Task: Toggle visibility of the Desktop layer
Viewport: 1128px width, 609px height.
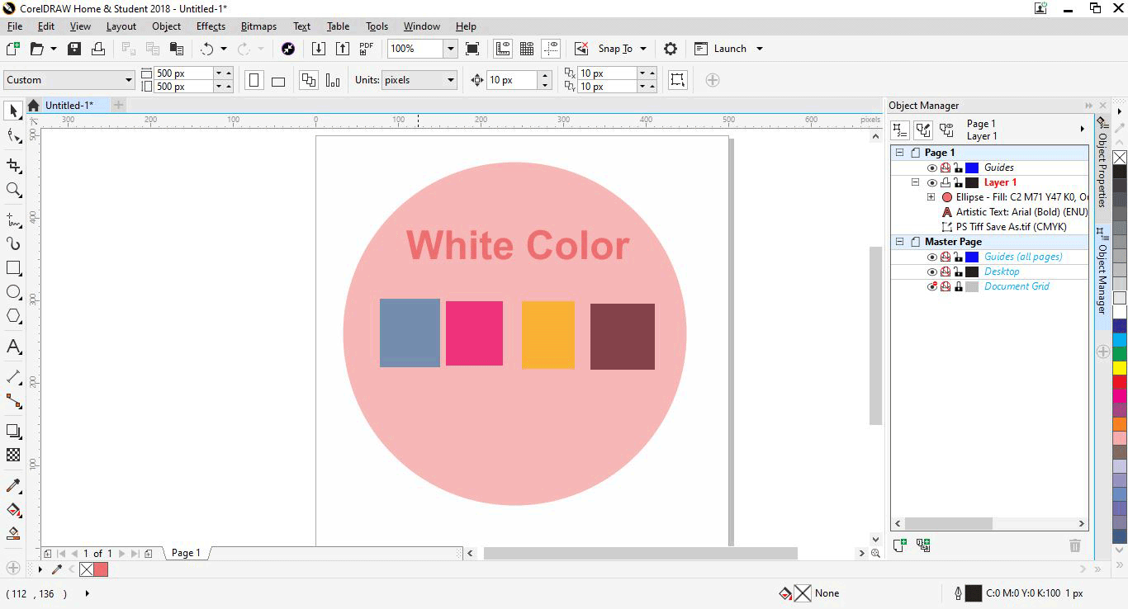Action: pos(932,271)
